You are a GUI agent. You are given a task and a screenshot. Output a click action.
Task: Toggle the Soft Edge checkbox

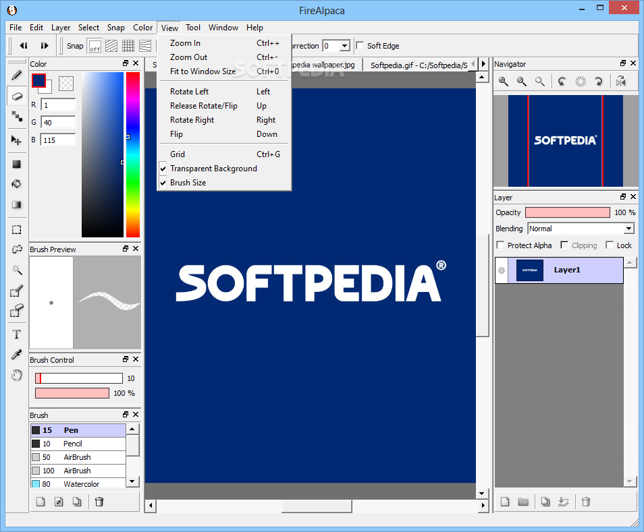(360, 46)
